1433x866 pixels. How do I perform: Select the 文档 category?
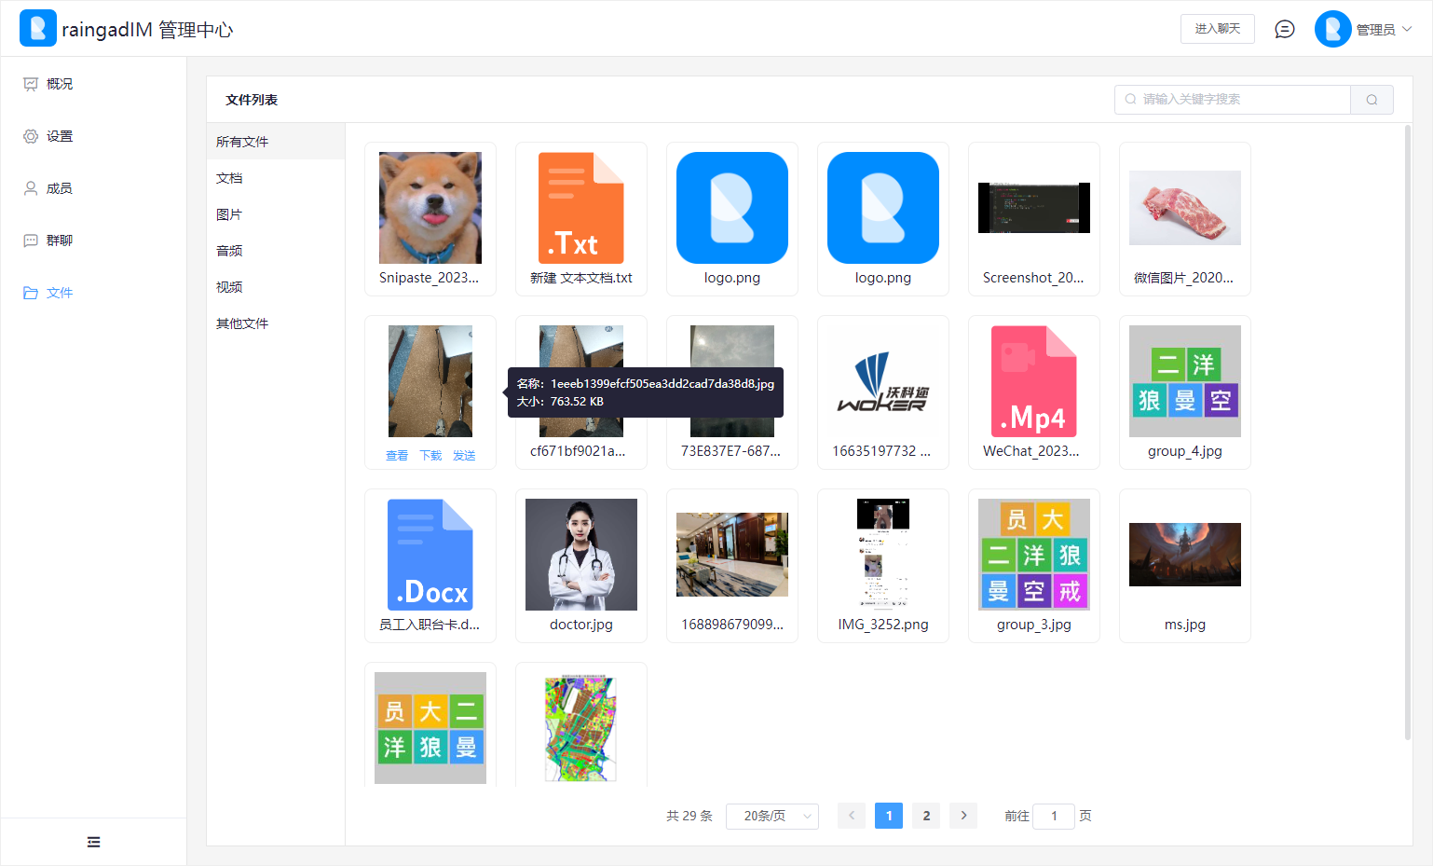(x=276, y=178)
